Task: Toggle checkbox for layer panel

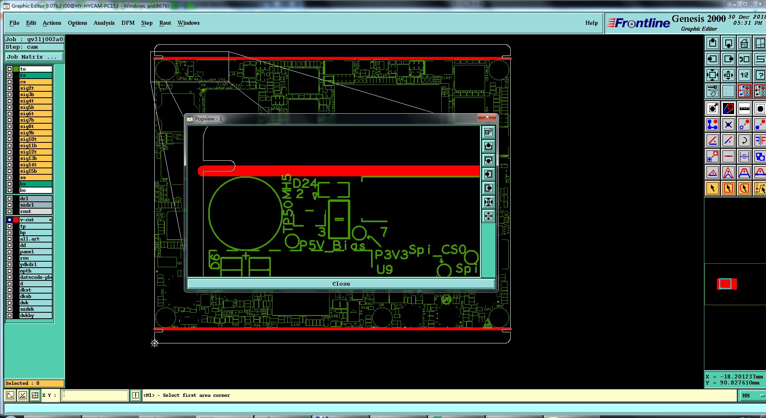Action: 10,252
